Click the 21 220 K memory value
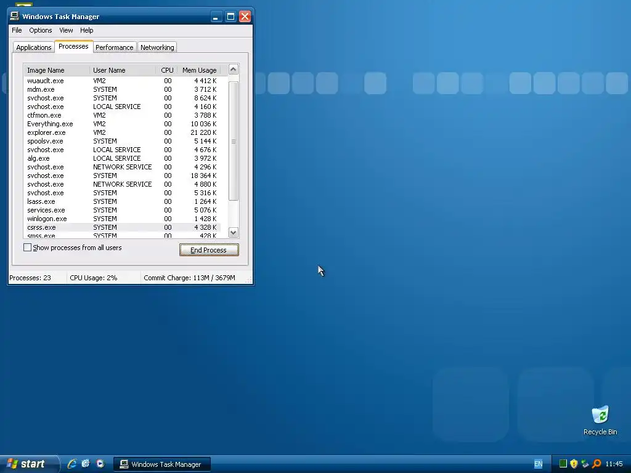 (203, 132)
